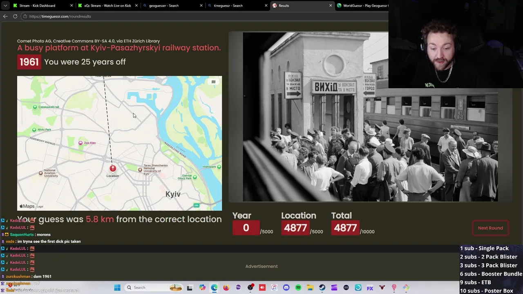Click the Next Round button
This screenshot has width=523, height=294.
490,228
